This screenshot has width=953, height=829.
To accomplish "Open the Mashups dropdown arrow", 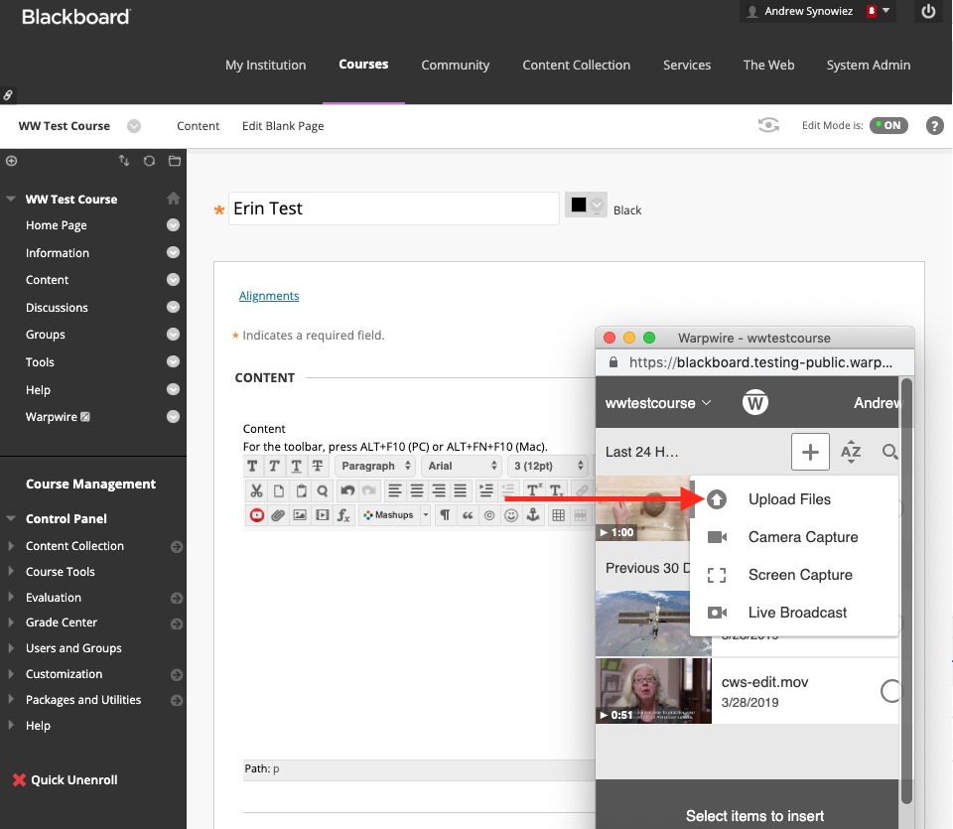I will click(426, 515).
